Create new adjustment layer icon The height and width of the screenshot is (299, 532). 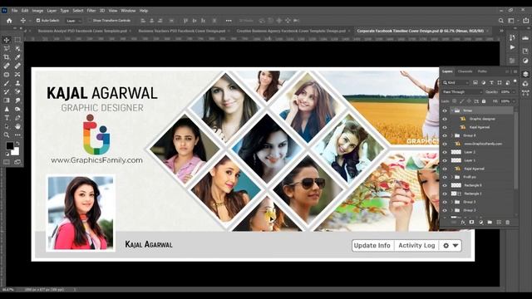pyautogui.click(x=480, y=223)
